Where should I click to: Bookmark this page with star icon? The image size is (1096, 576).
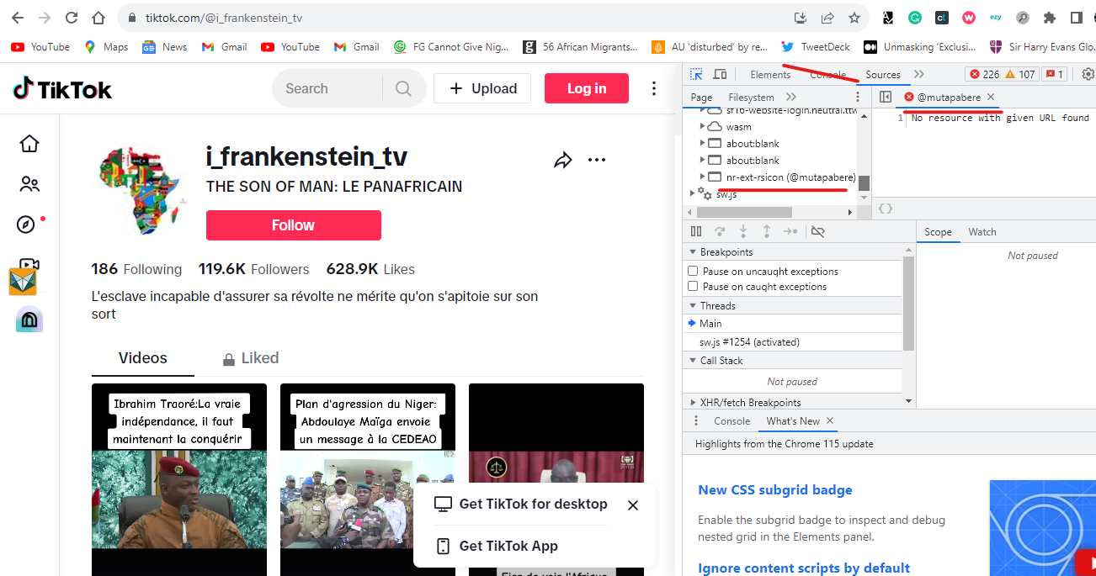click(x=854, y=18)
